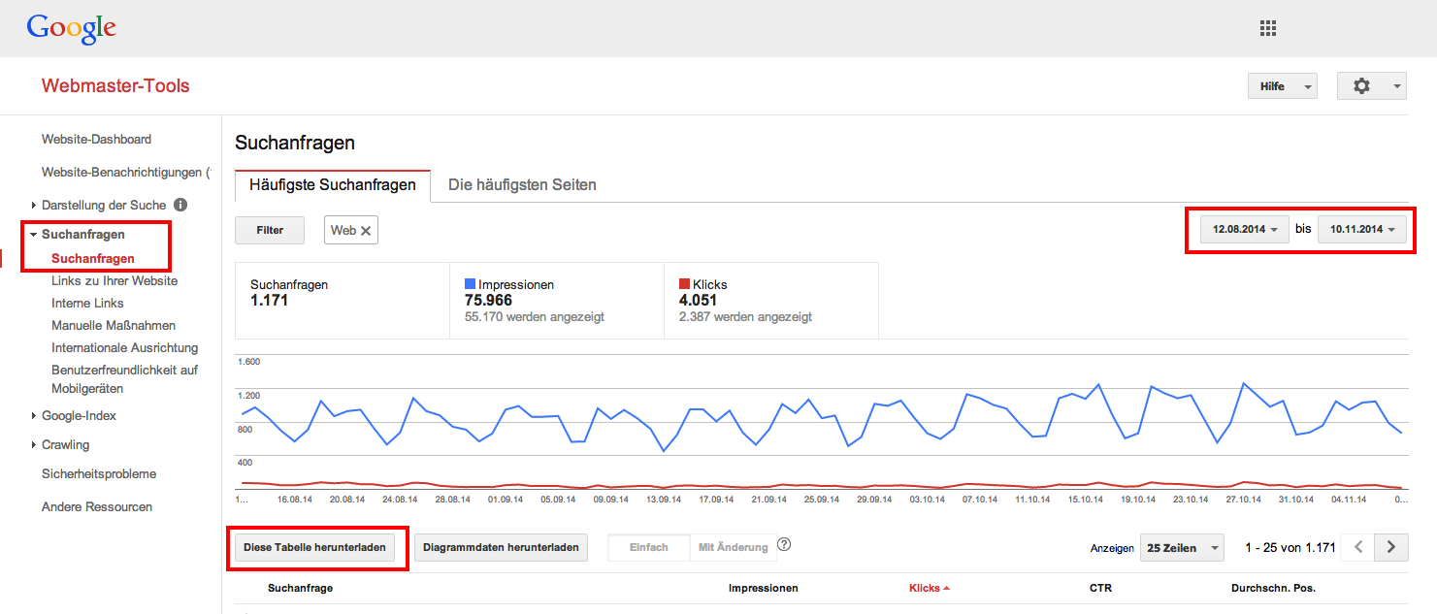
Task: Click the Filter button
Action: tap(270, 230)
